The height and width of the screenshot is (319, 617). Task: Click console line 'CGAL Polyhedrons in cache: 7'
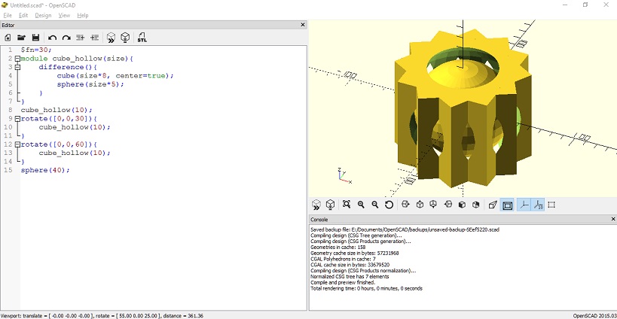coord(343,259)
